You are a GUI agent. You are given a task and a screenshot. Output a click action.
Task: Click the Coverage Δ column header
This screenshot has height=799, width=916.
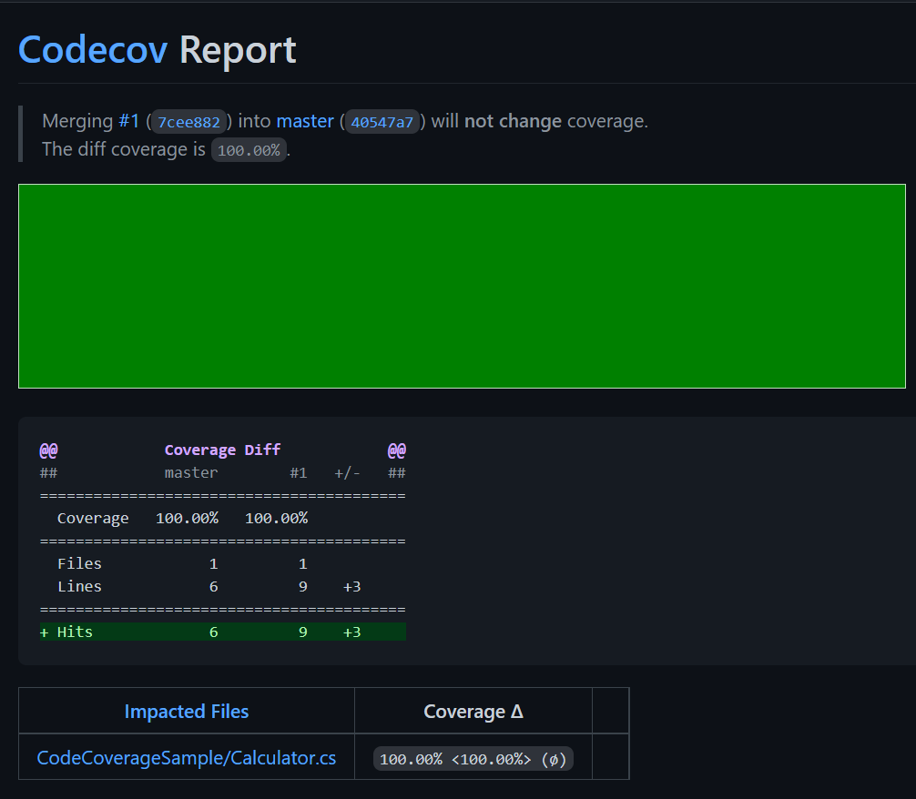coord(473,712)
